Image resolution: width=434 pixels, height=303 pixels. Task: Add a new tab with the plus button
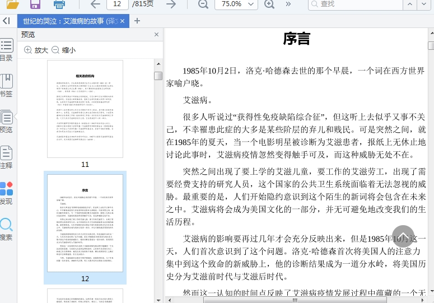coord(137,21)
